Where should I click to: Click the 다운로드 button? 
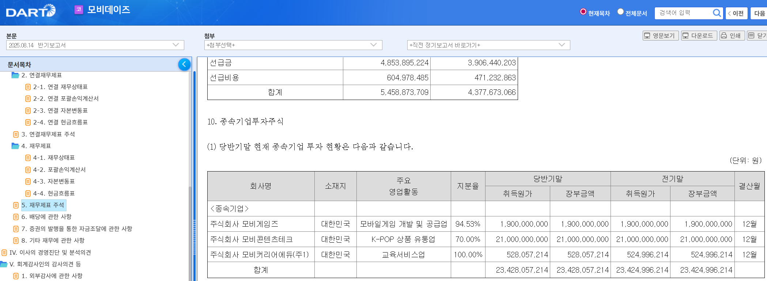(x=699, y=35)
